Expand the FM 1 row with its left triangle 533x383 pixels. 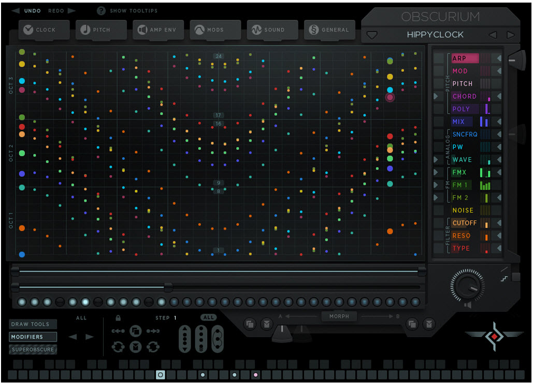[x=436, y=185]
